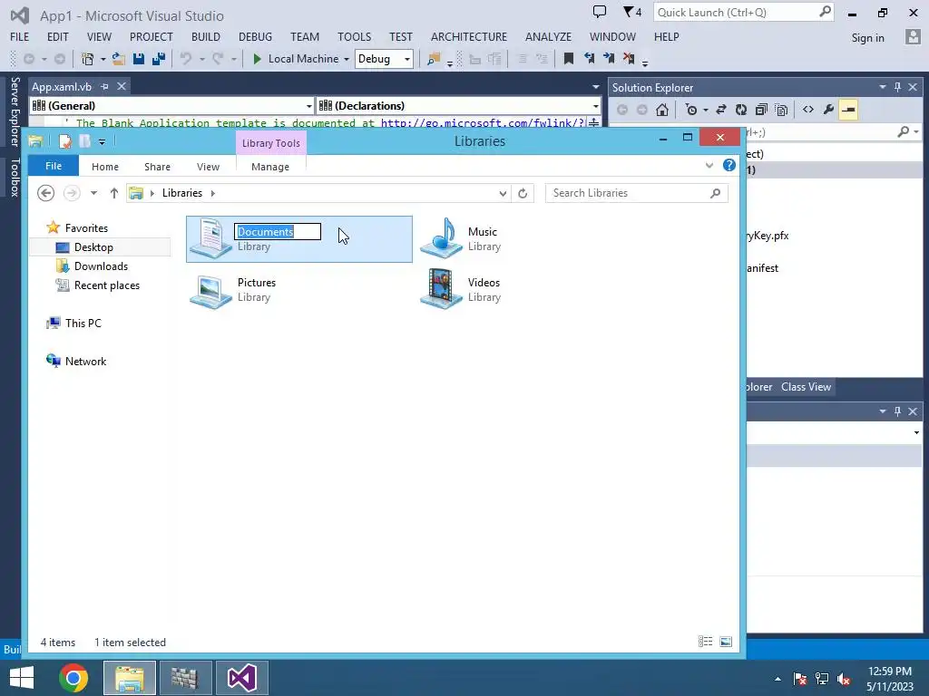Pin the Solution Explorer panel (auto hide)
Viewport: 929px width, 696px height.
tap(897, 87)
